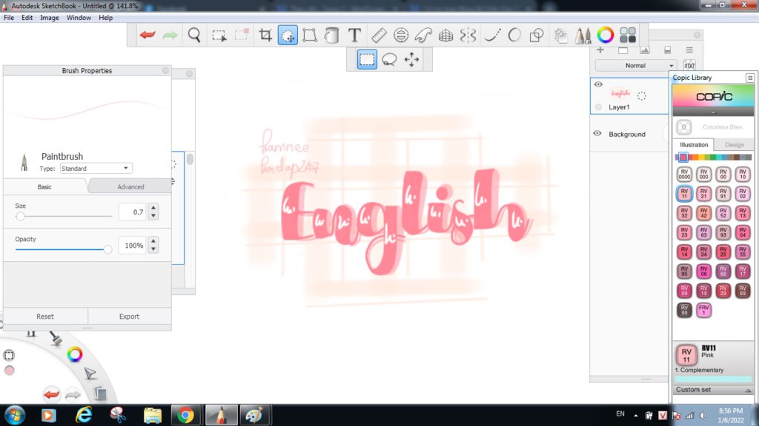Screen dimensions: 759x426
Task: Click the Opacity slider handle
Action: point(107,249)
